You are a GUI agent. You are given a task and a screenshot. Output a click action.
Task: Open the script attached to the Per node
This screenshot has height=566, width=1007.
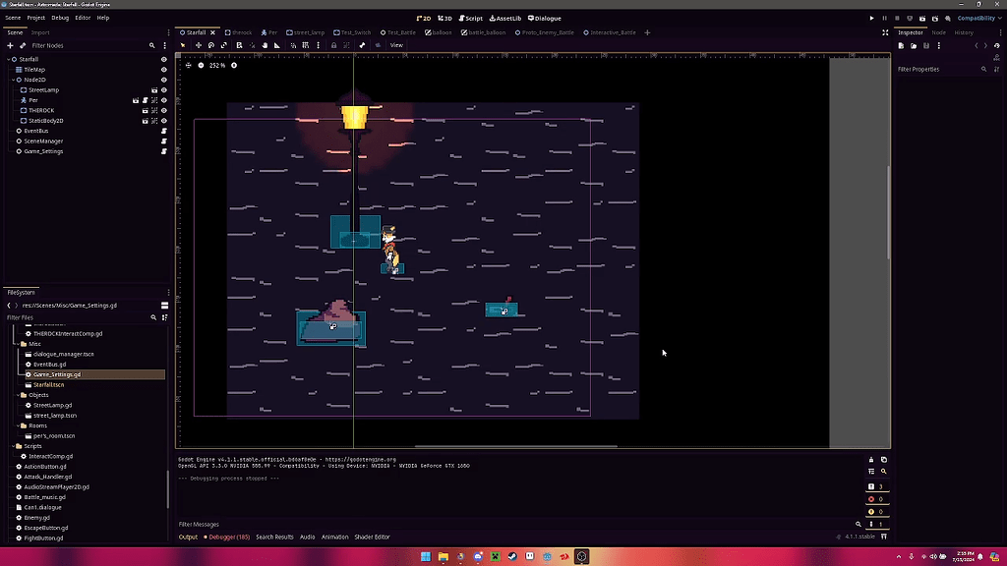[x=145, y=100]
